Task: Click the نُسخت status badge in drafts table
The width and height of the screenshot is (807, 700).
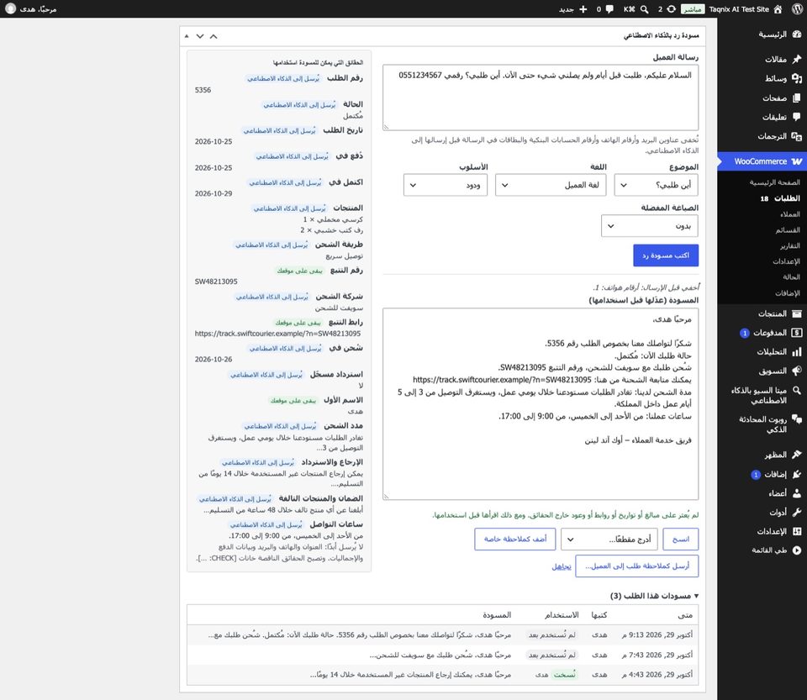Action: coord(564,674)
